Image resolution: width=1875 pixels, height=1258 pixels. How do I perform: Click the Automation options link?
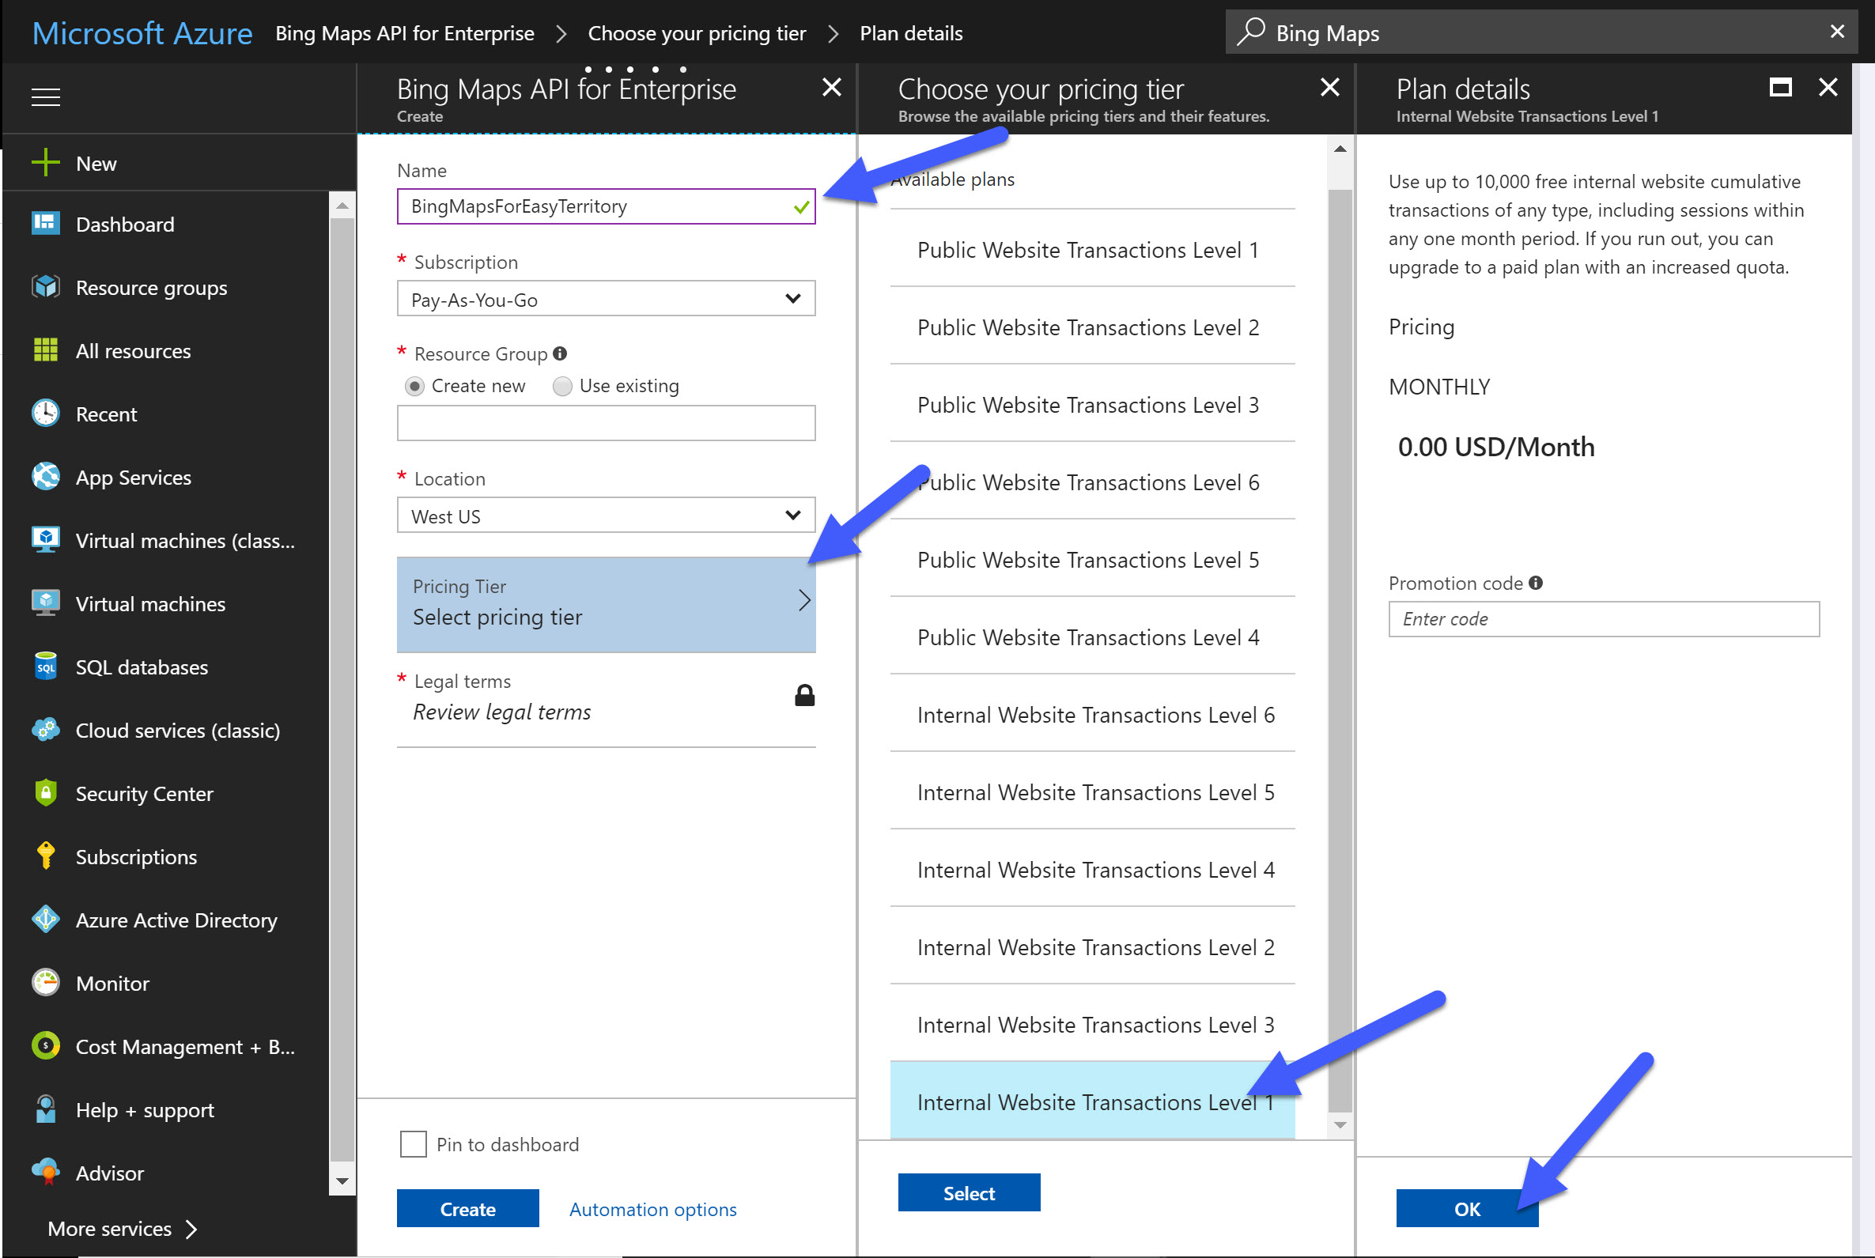pyautogui.click(x=652, y=1209)
